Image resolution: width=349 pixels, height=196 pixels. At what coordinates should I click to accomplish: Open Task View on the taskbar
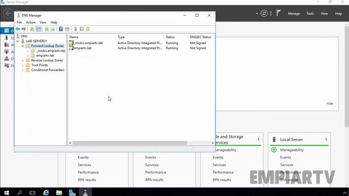32,192
